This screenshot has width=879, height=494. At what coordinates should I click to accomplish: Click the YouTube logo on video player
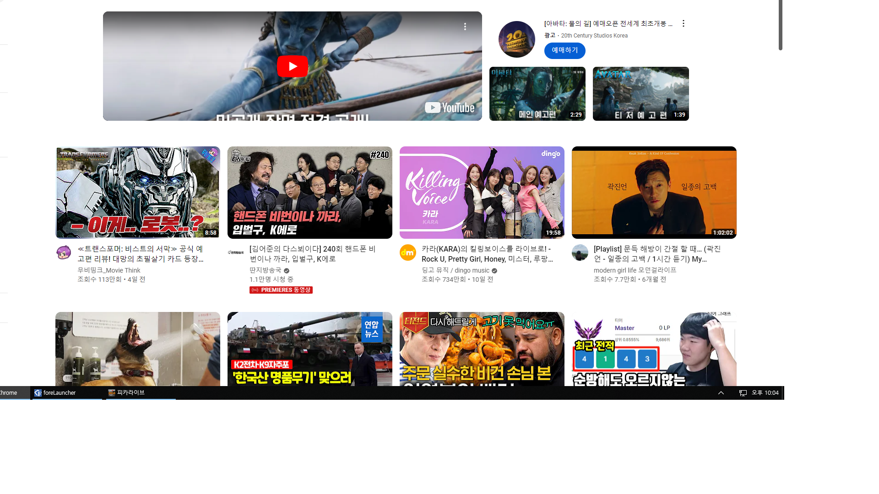pyautogui.click(x=450, y=108)
